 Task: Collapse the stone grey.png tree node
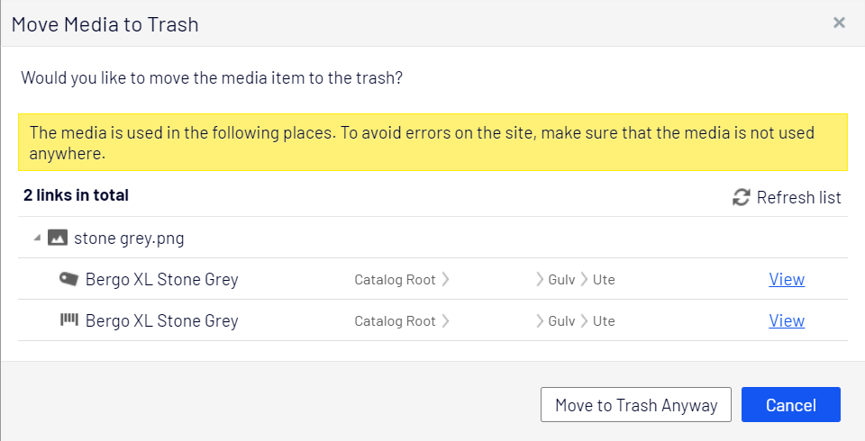[x=37, y=238]
